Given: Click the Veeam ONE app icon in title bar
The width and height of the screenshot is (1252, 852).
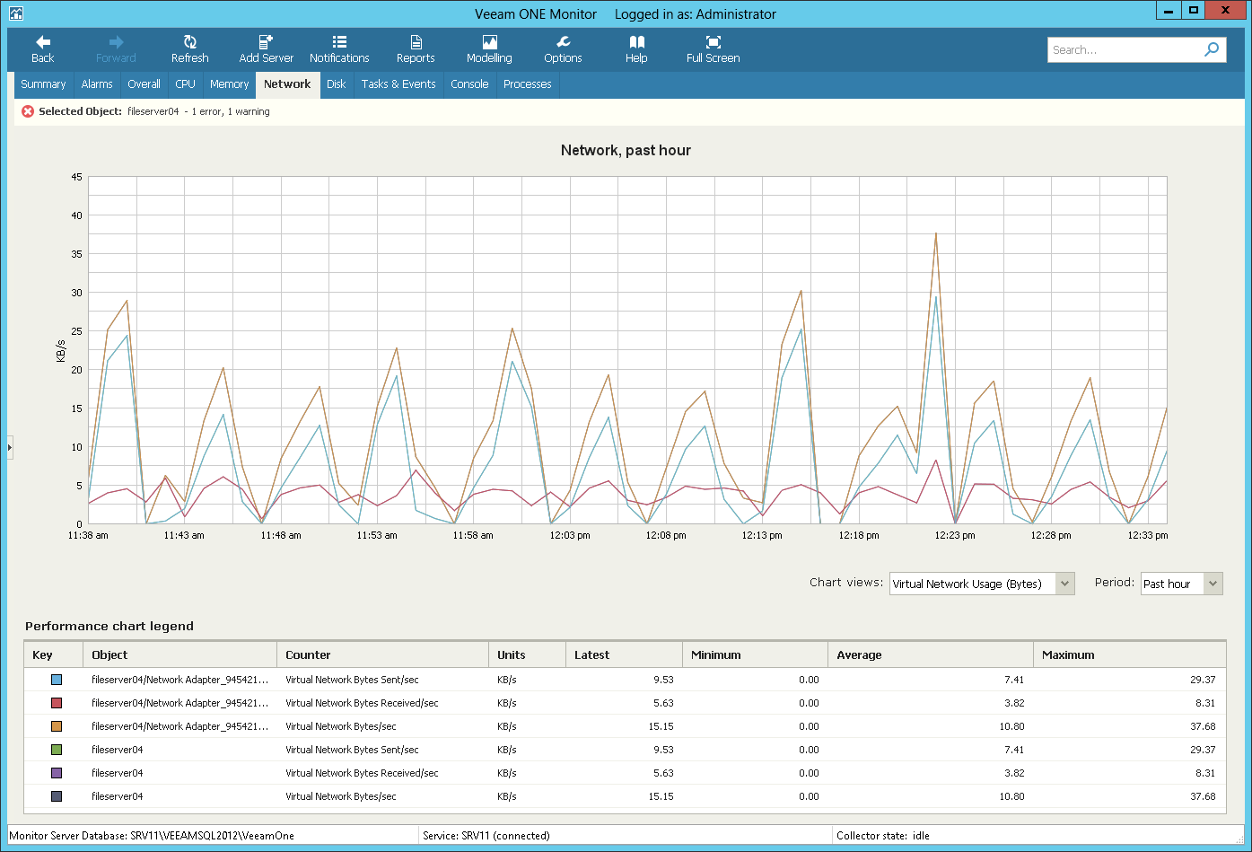Looking at the screenshot, I should click(15, 13).
